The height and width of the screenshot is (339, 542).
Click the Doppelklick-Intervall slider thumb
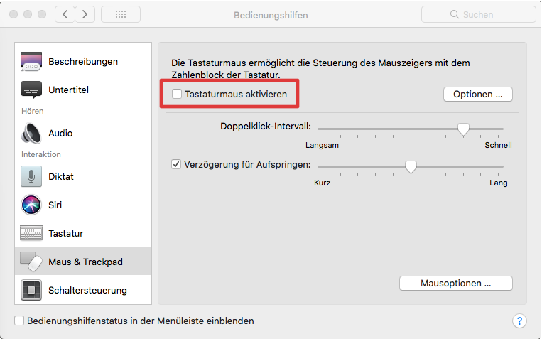point(463,130)
